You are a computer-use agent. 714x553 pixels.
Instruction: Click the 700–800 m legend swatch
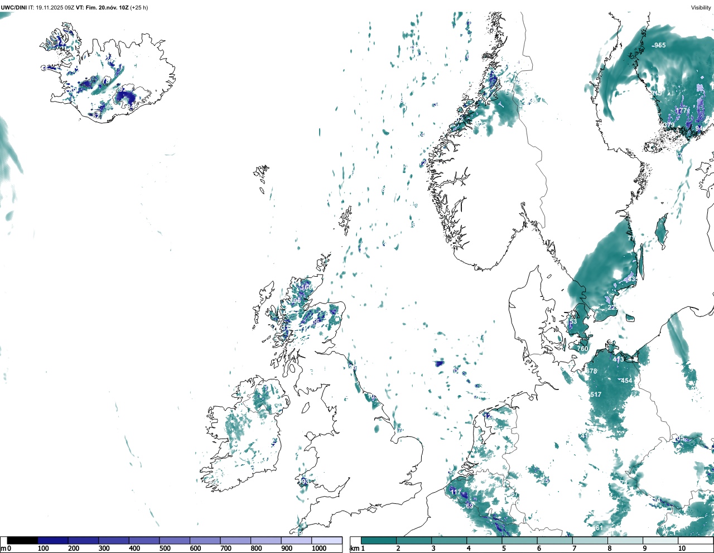235,541
